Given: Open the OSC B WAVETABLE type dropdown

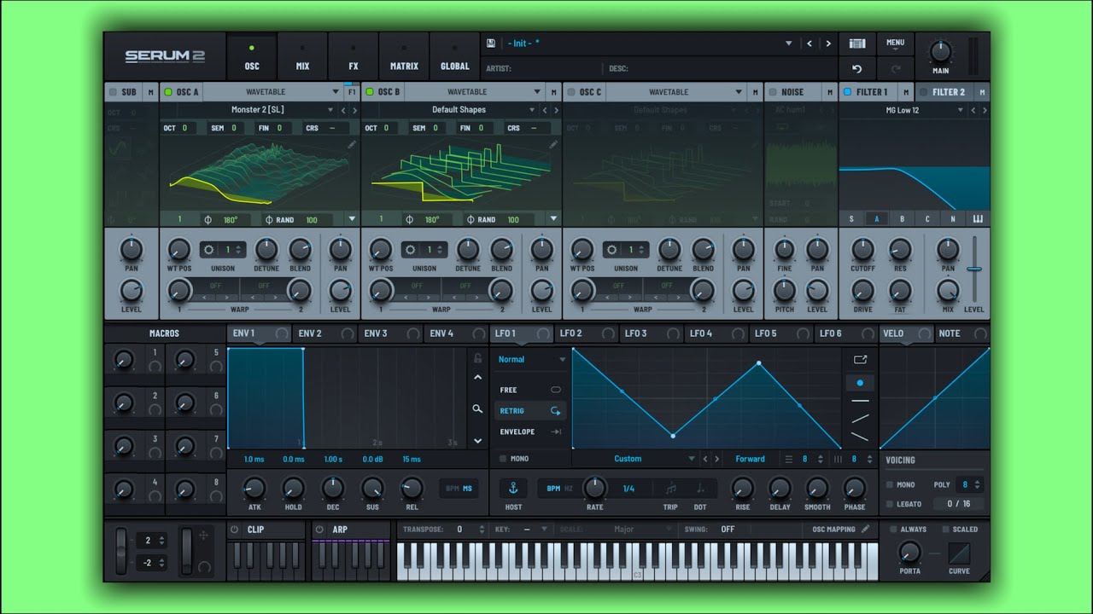Looking at the screenshot, I should (473, 92).
